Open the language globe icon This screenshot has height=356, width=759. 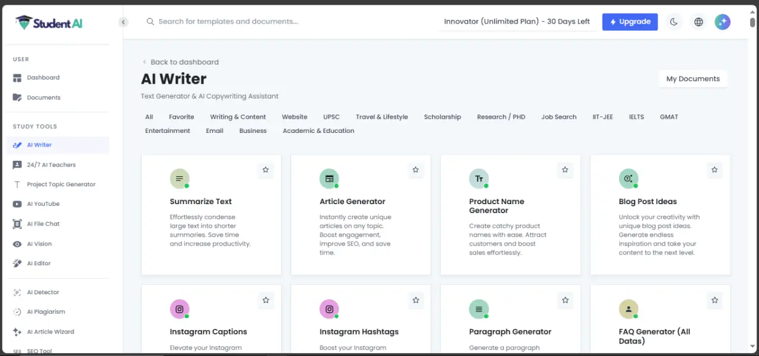pos(699,22)
